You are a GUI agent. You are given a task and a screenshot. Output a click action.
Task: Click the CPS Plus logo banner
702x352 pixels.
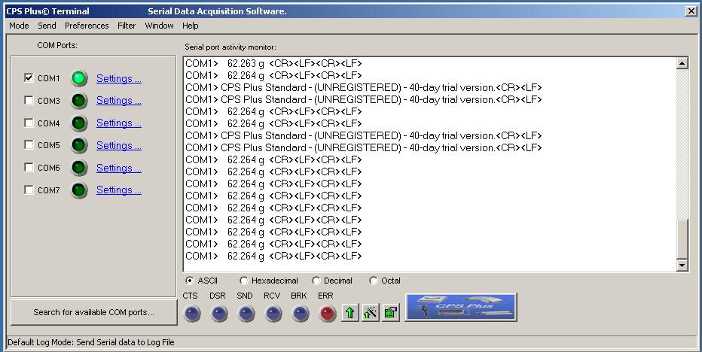click(x=461, y=308)
